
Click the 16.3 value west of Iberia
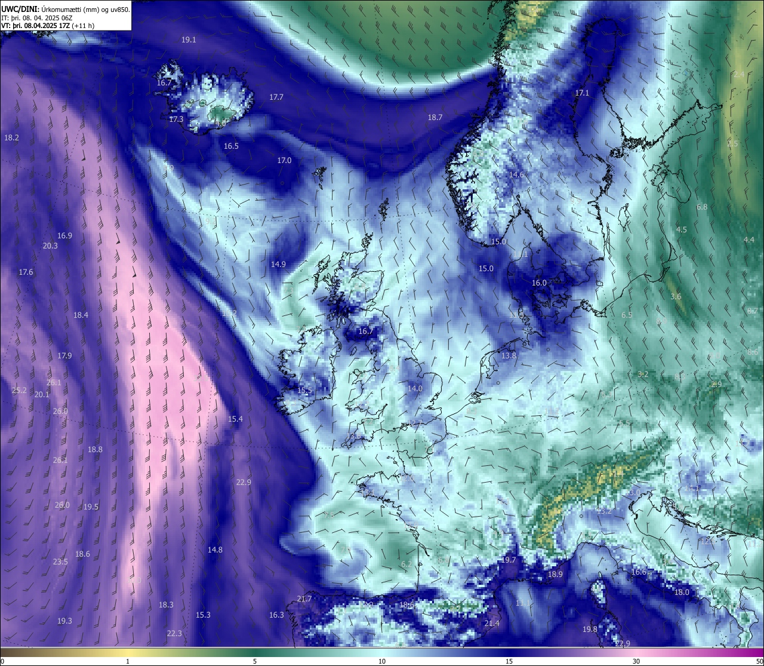click(x=276, y=615)
